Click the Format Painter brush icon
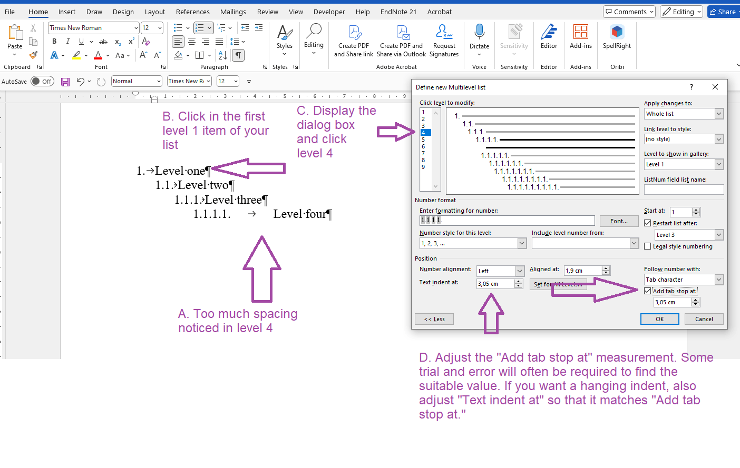The image size is (740, 468). [33, 55]
